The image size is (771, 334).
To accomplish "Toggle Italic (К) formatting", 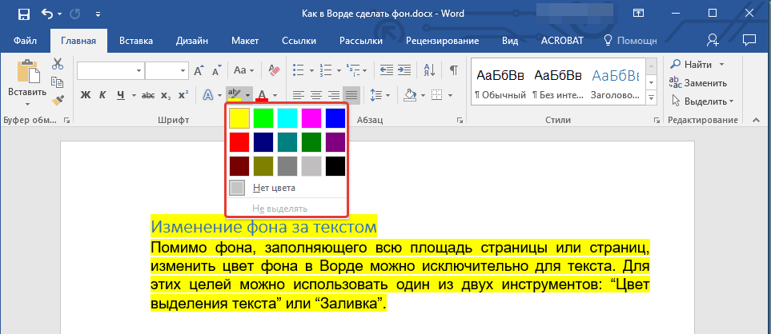I will tap(102, 95).
